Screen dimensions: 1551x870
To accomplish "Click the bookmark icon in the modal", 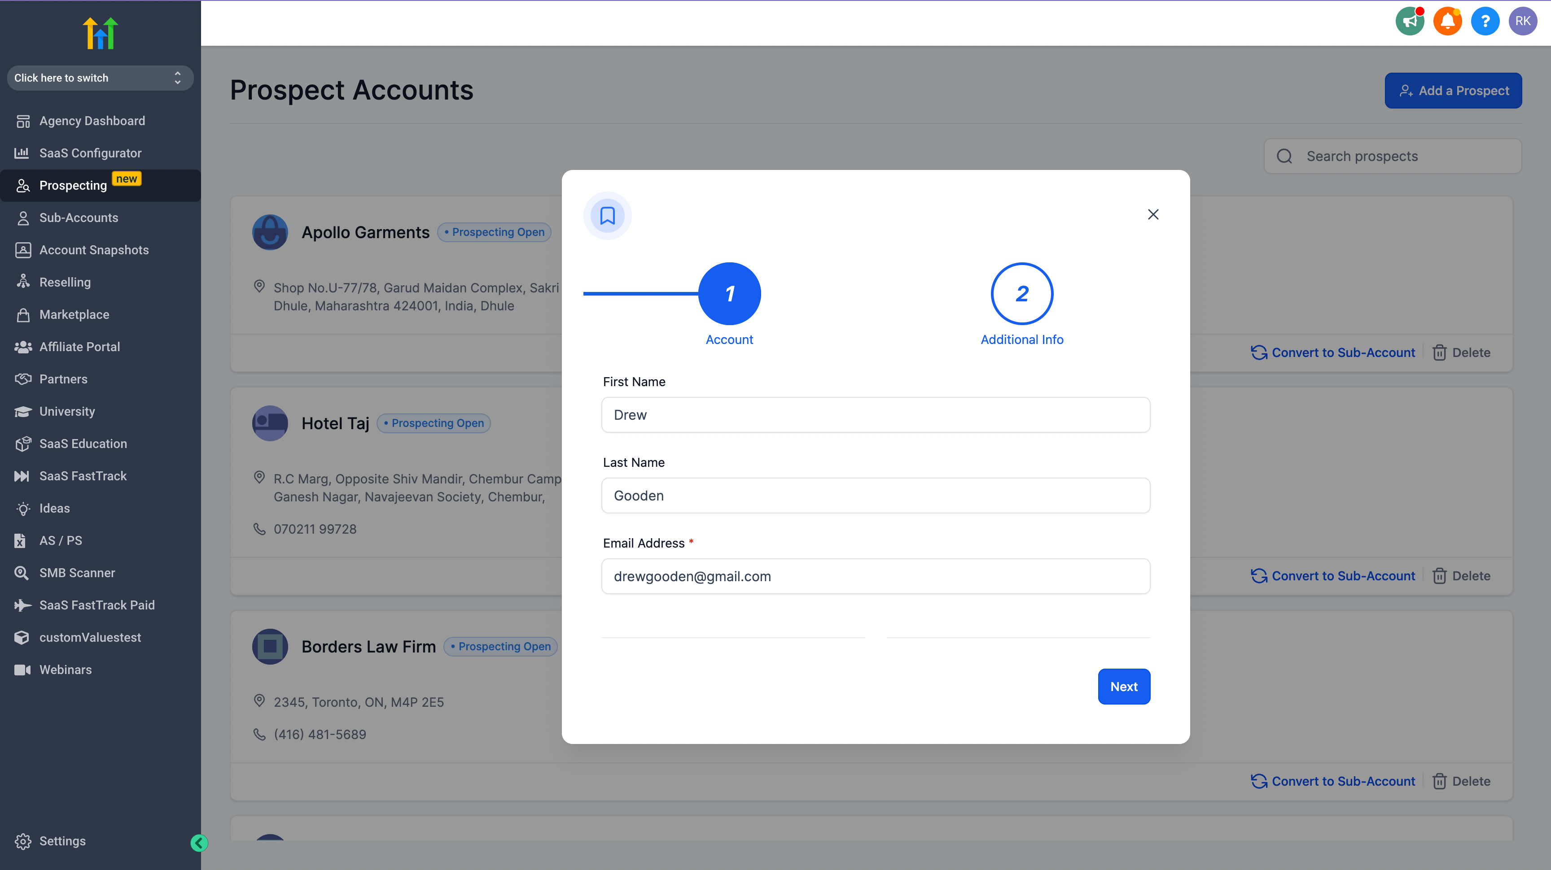I will click(x=607, y=215).
